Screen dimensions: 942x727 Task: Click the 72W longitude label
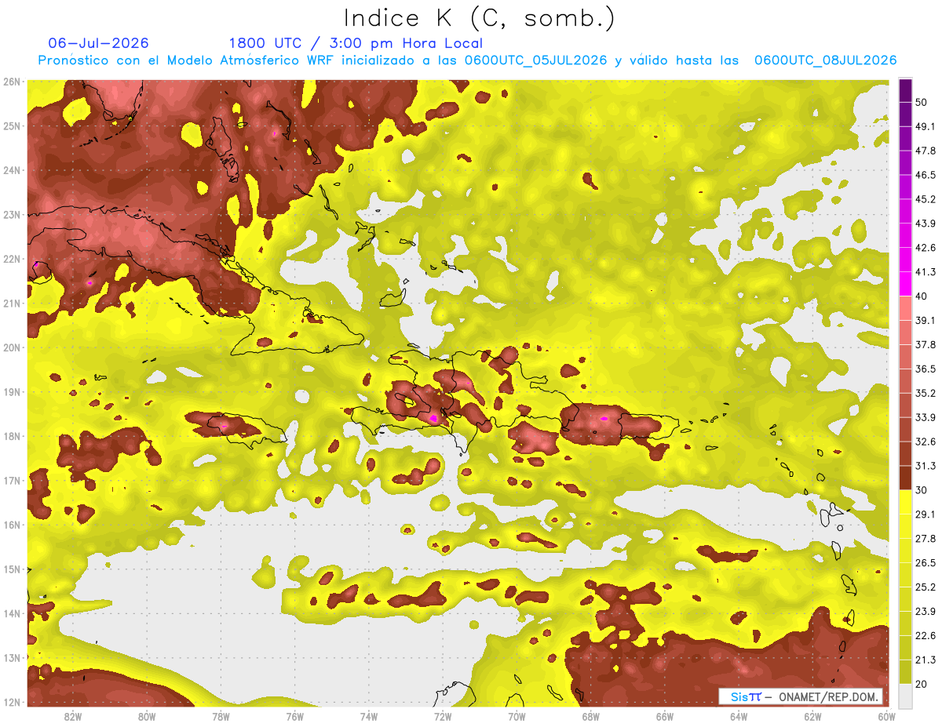tap(443, 717)
